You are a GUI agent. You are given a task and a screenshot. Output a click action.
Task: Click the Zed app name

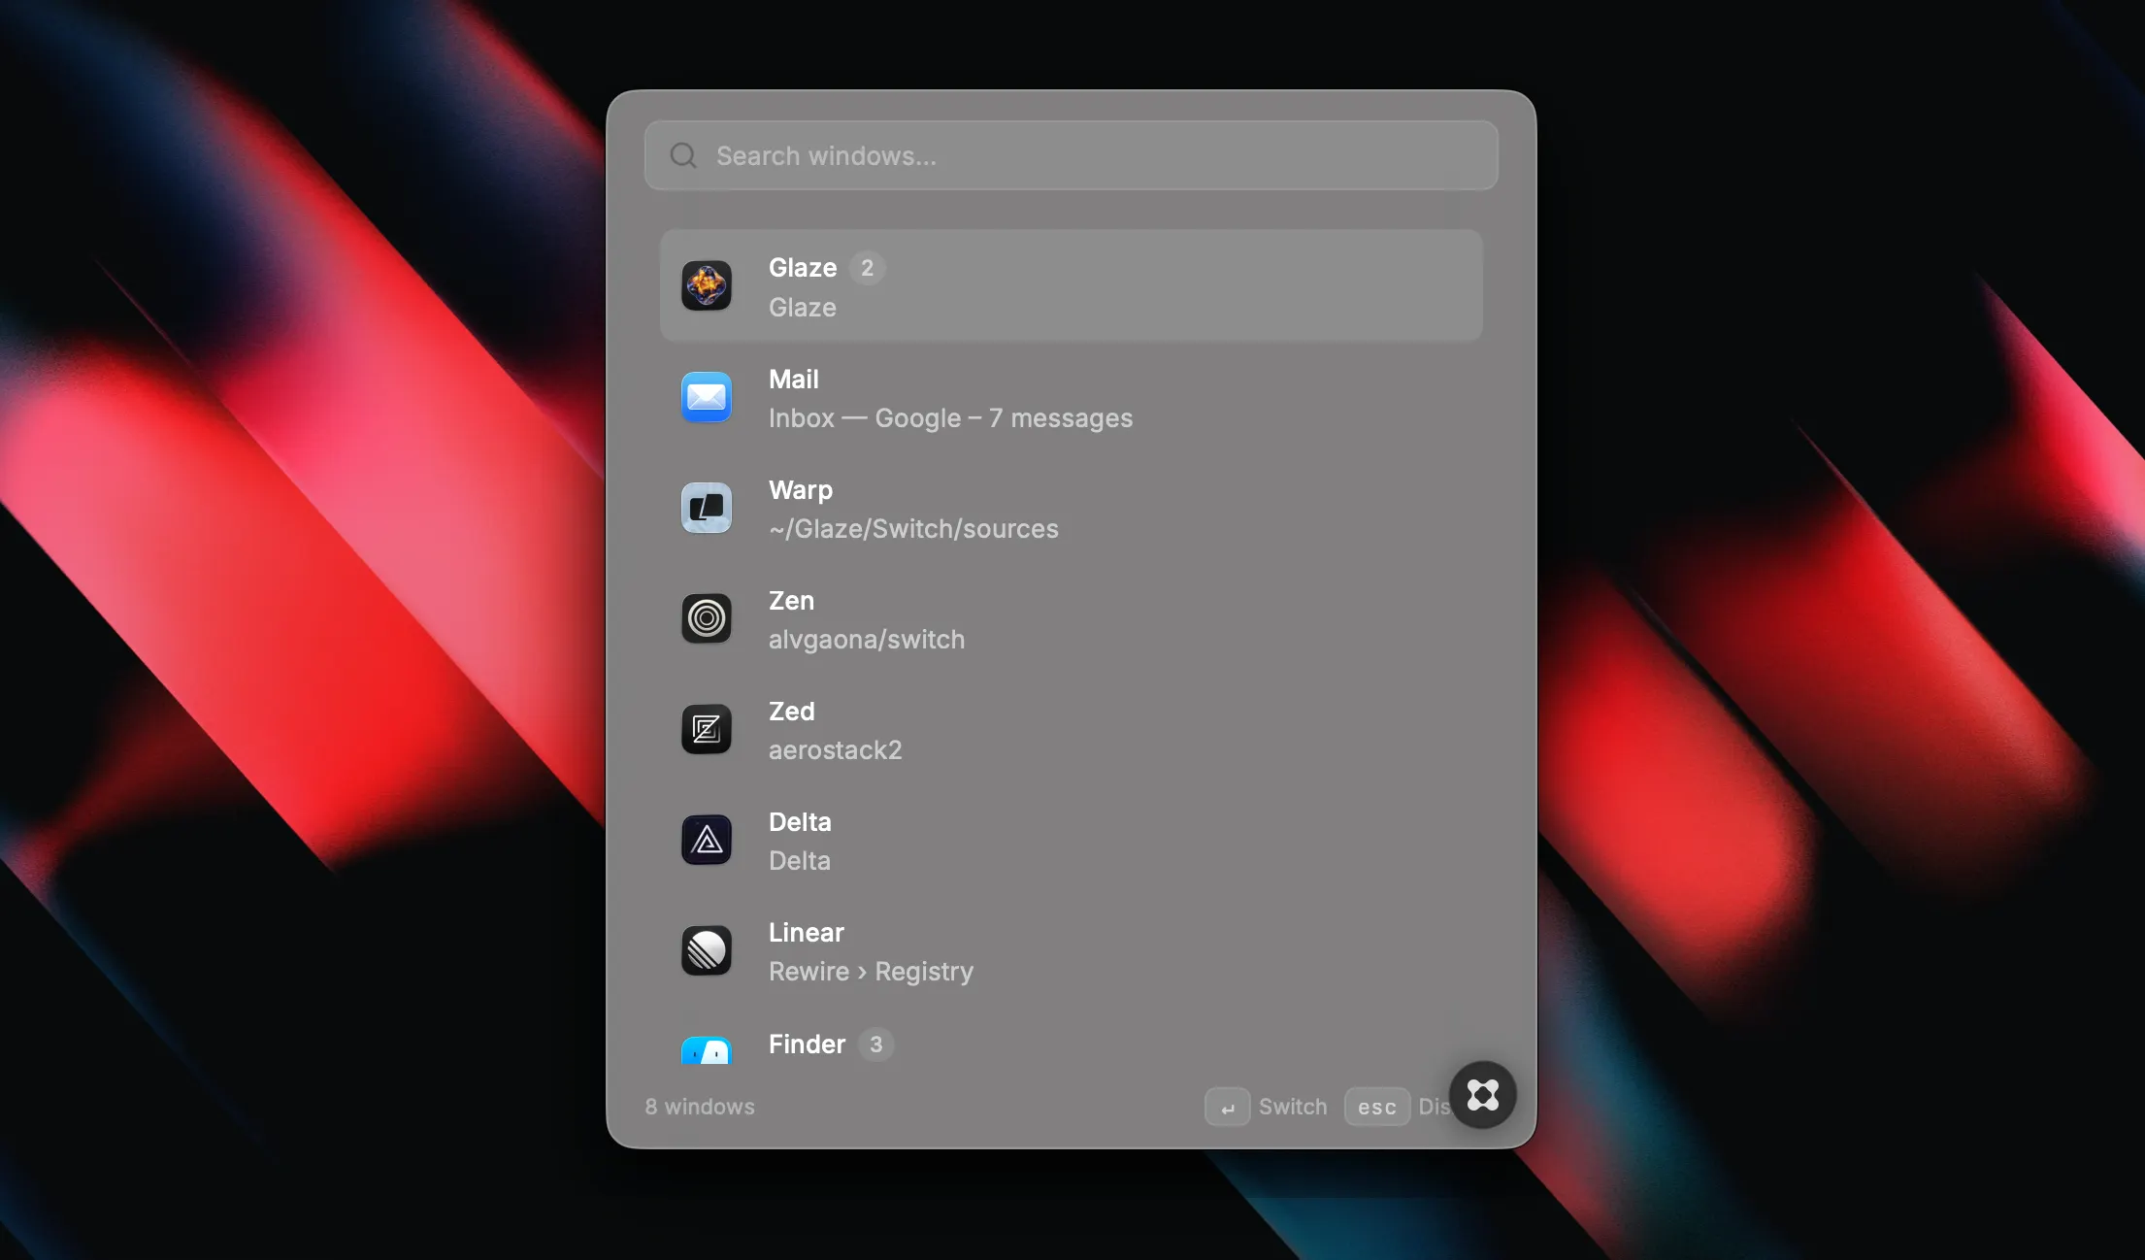(792, 712)
